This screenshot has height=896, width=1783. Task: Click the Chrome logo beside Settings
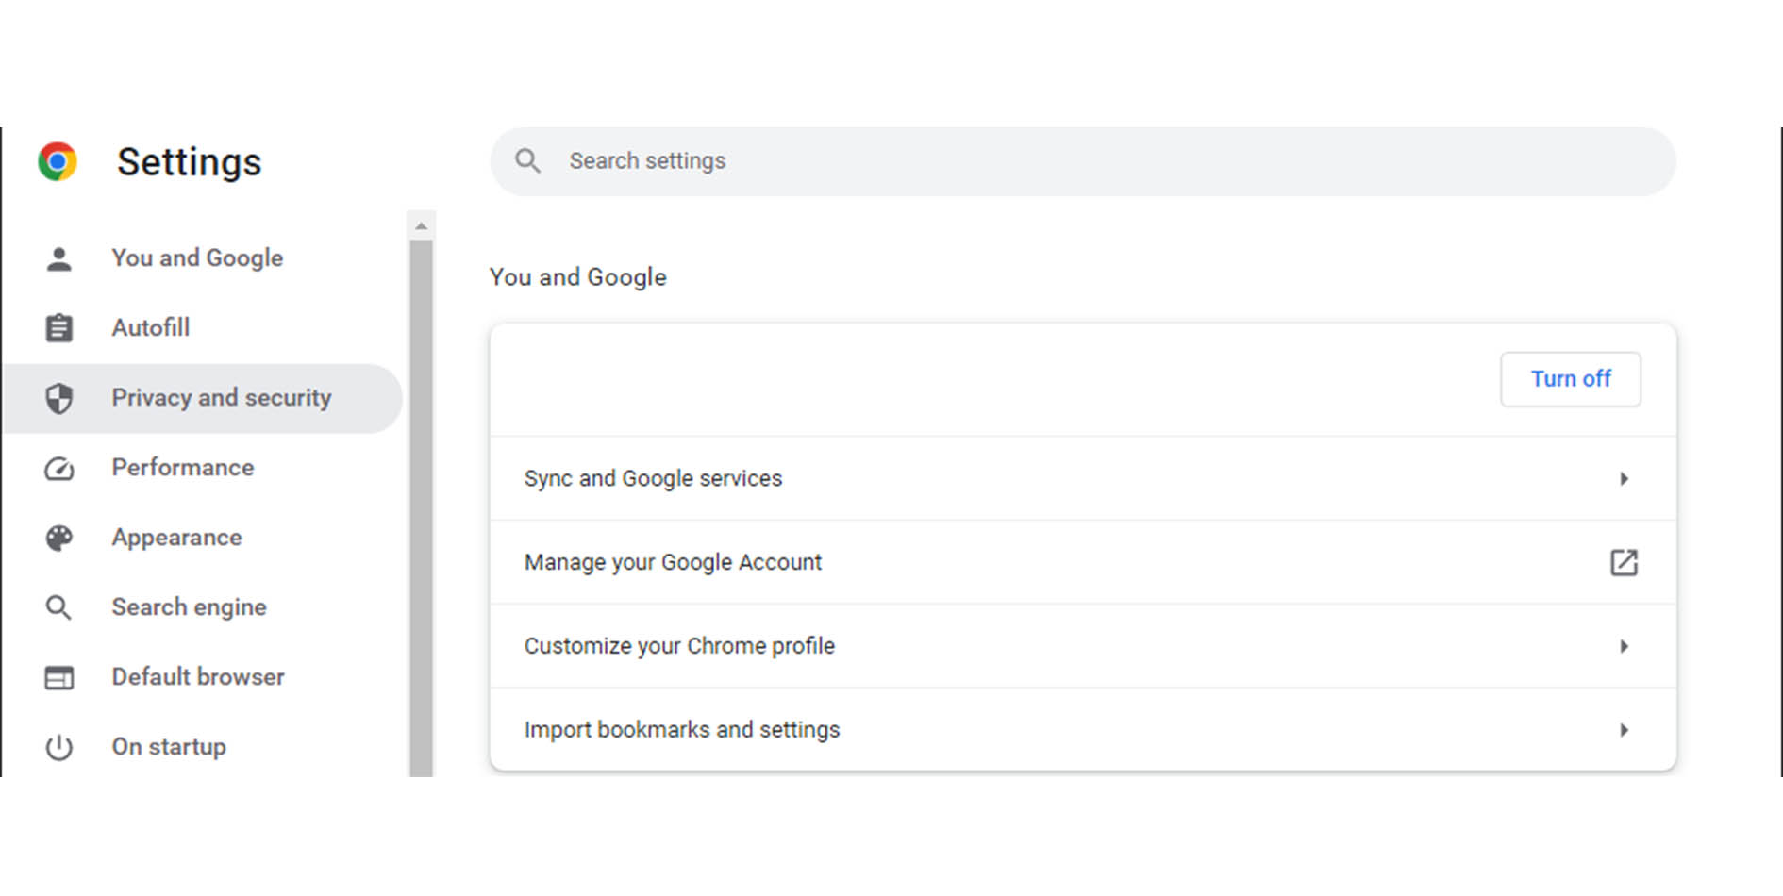58,162
